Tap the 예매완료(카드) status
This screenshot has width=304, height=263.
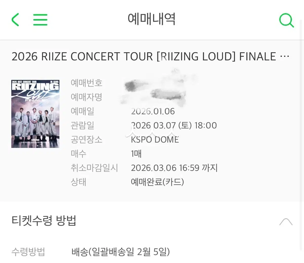point(157,182)
